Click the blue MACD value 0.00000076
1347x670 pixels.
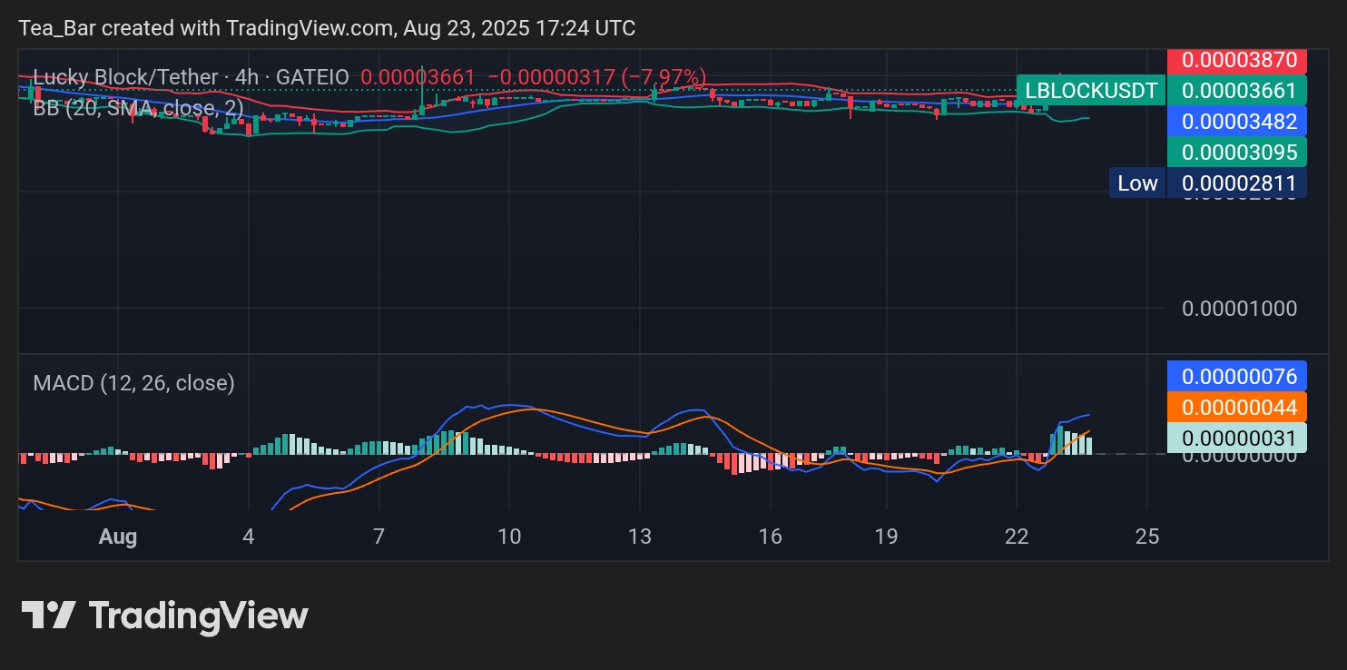pyautogui.click(x=1237, y=376)
